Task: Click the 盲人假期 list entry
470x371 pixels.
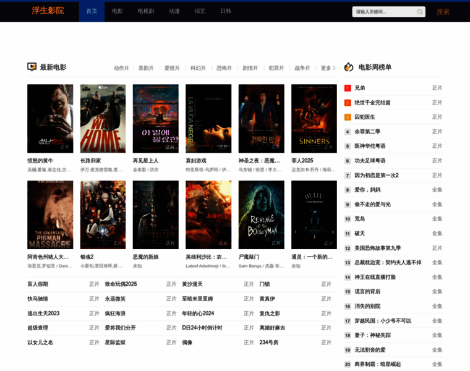Action: (38, 284)
